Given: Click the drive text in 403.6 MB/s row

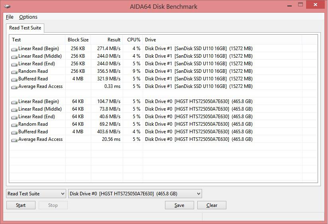Looking at the screenshot, I should click(x=199, y=132).
